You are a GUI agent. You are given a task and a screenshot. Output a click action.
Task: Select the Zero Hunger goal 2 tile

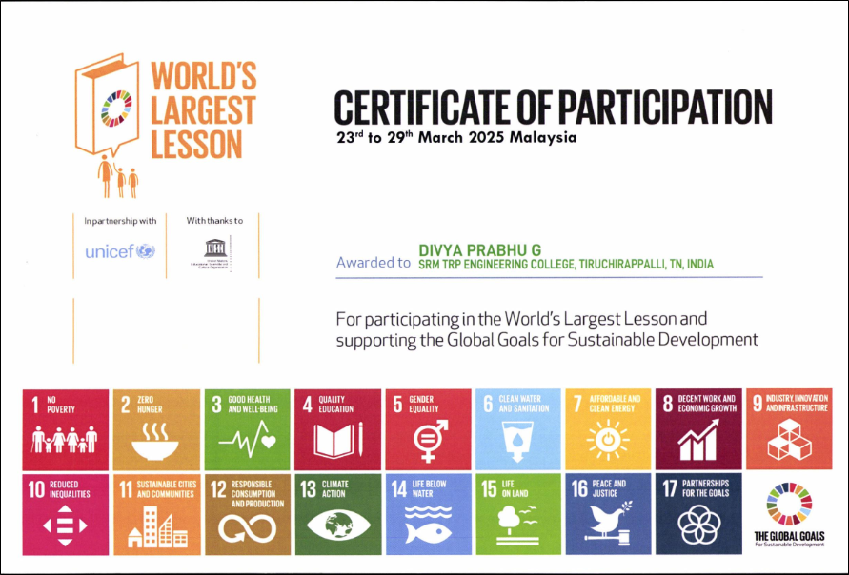[156, 429]
